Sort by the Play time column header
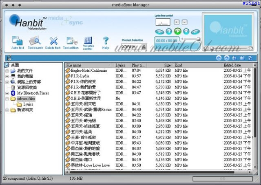 coord(139,65)
